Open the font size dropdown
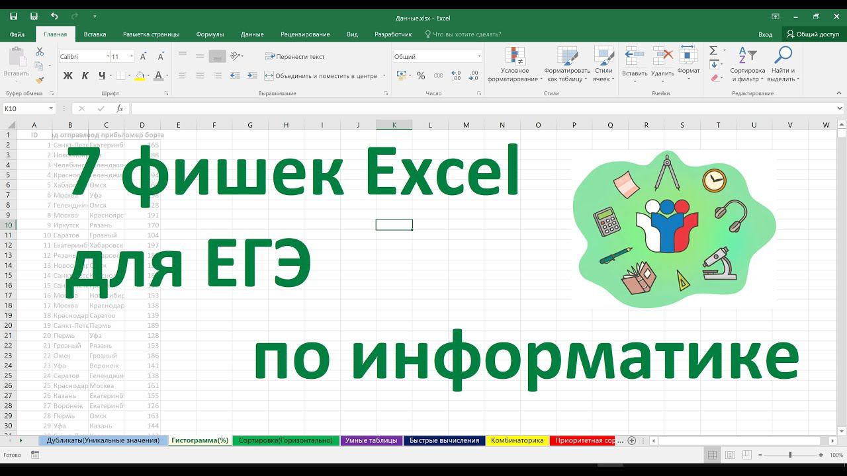This screenshot has width=847, height=476. (131, 57)
